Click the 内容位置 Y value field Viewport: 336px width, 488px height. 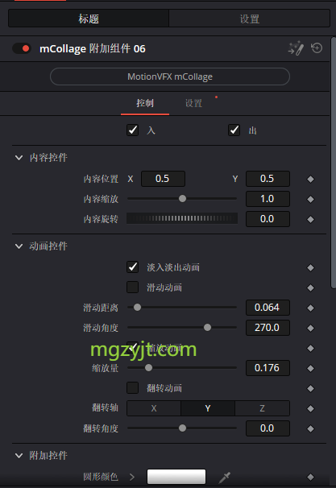pos(268,179)
